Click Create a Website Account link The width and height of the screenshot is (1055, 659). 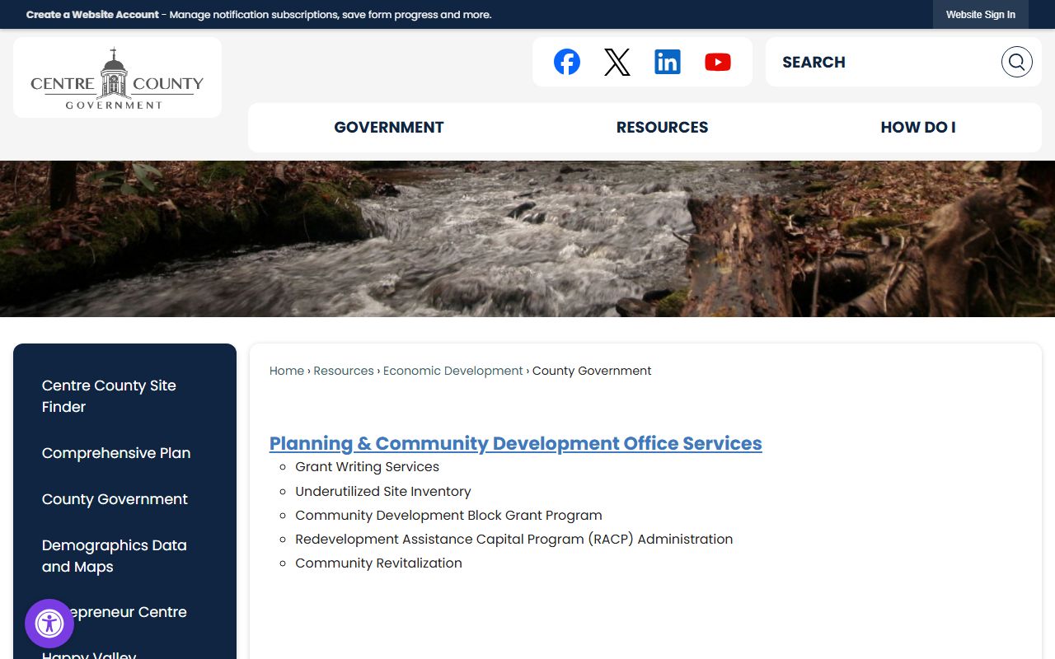[92, 15]
